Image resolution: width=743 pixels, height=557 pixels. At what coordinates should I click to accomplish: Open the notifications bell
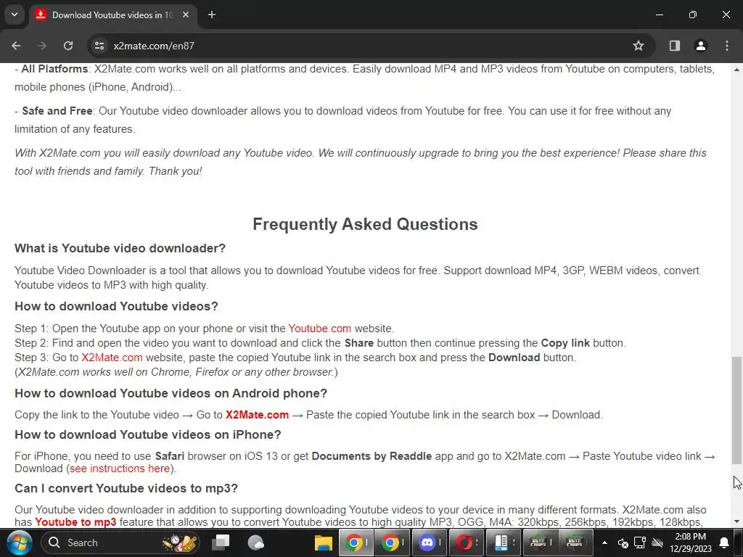[x=724, y=542]
